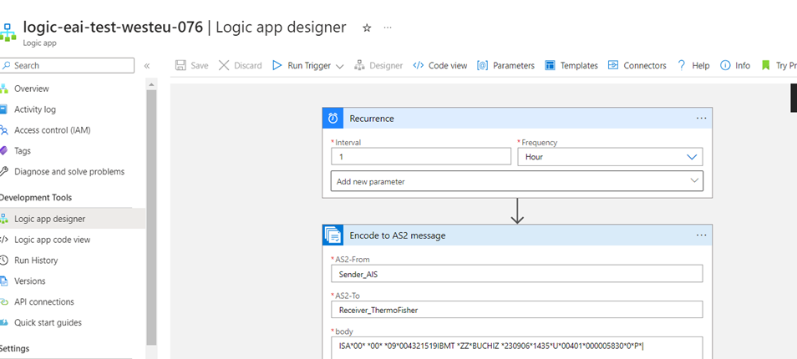Click the Logic app resource icon in header
The height and width of the screenshot is (359, 797).
[x=8, y=32]
